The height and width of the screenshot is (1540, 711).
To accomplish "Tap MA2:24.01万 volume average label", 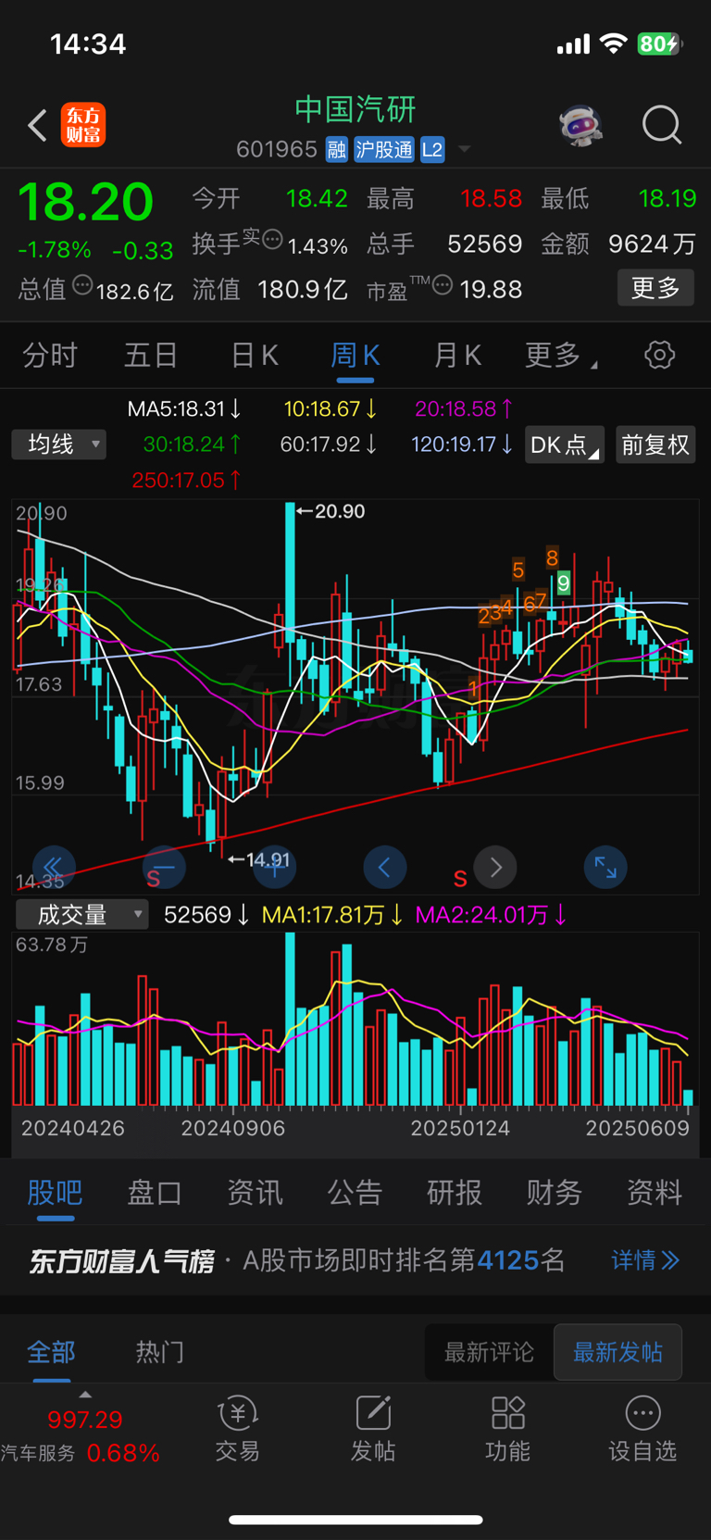I will pos(491,915).
